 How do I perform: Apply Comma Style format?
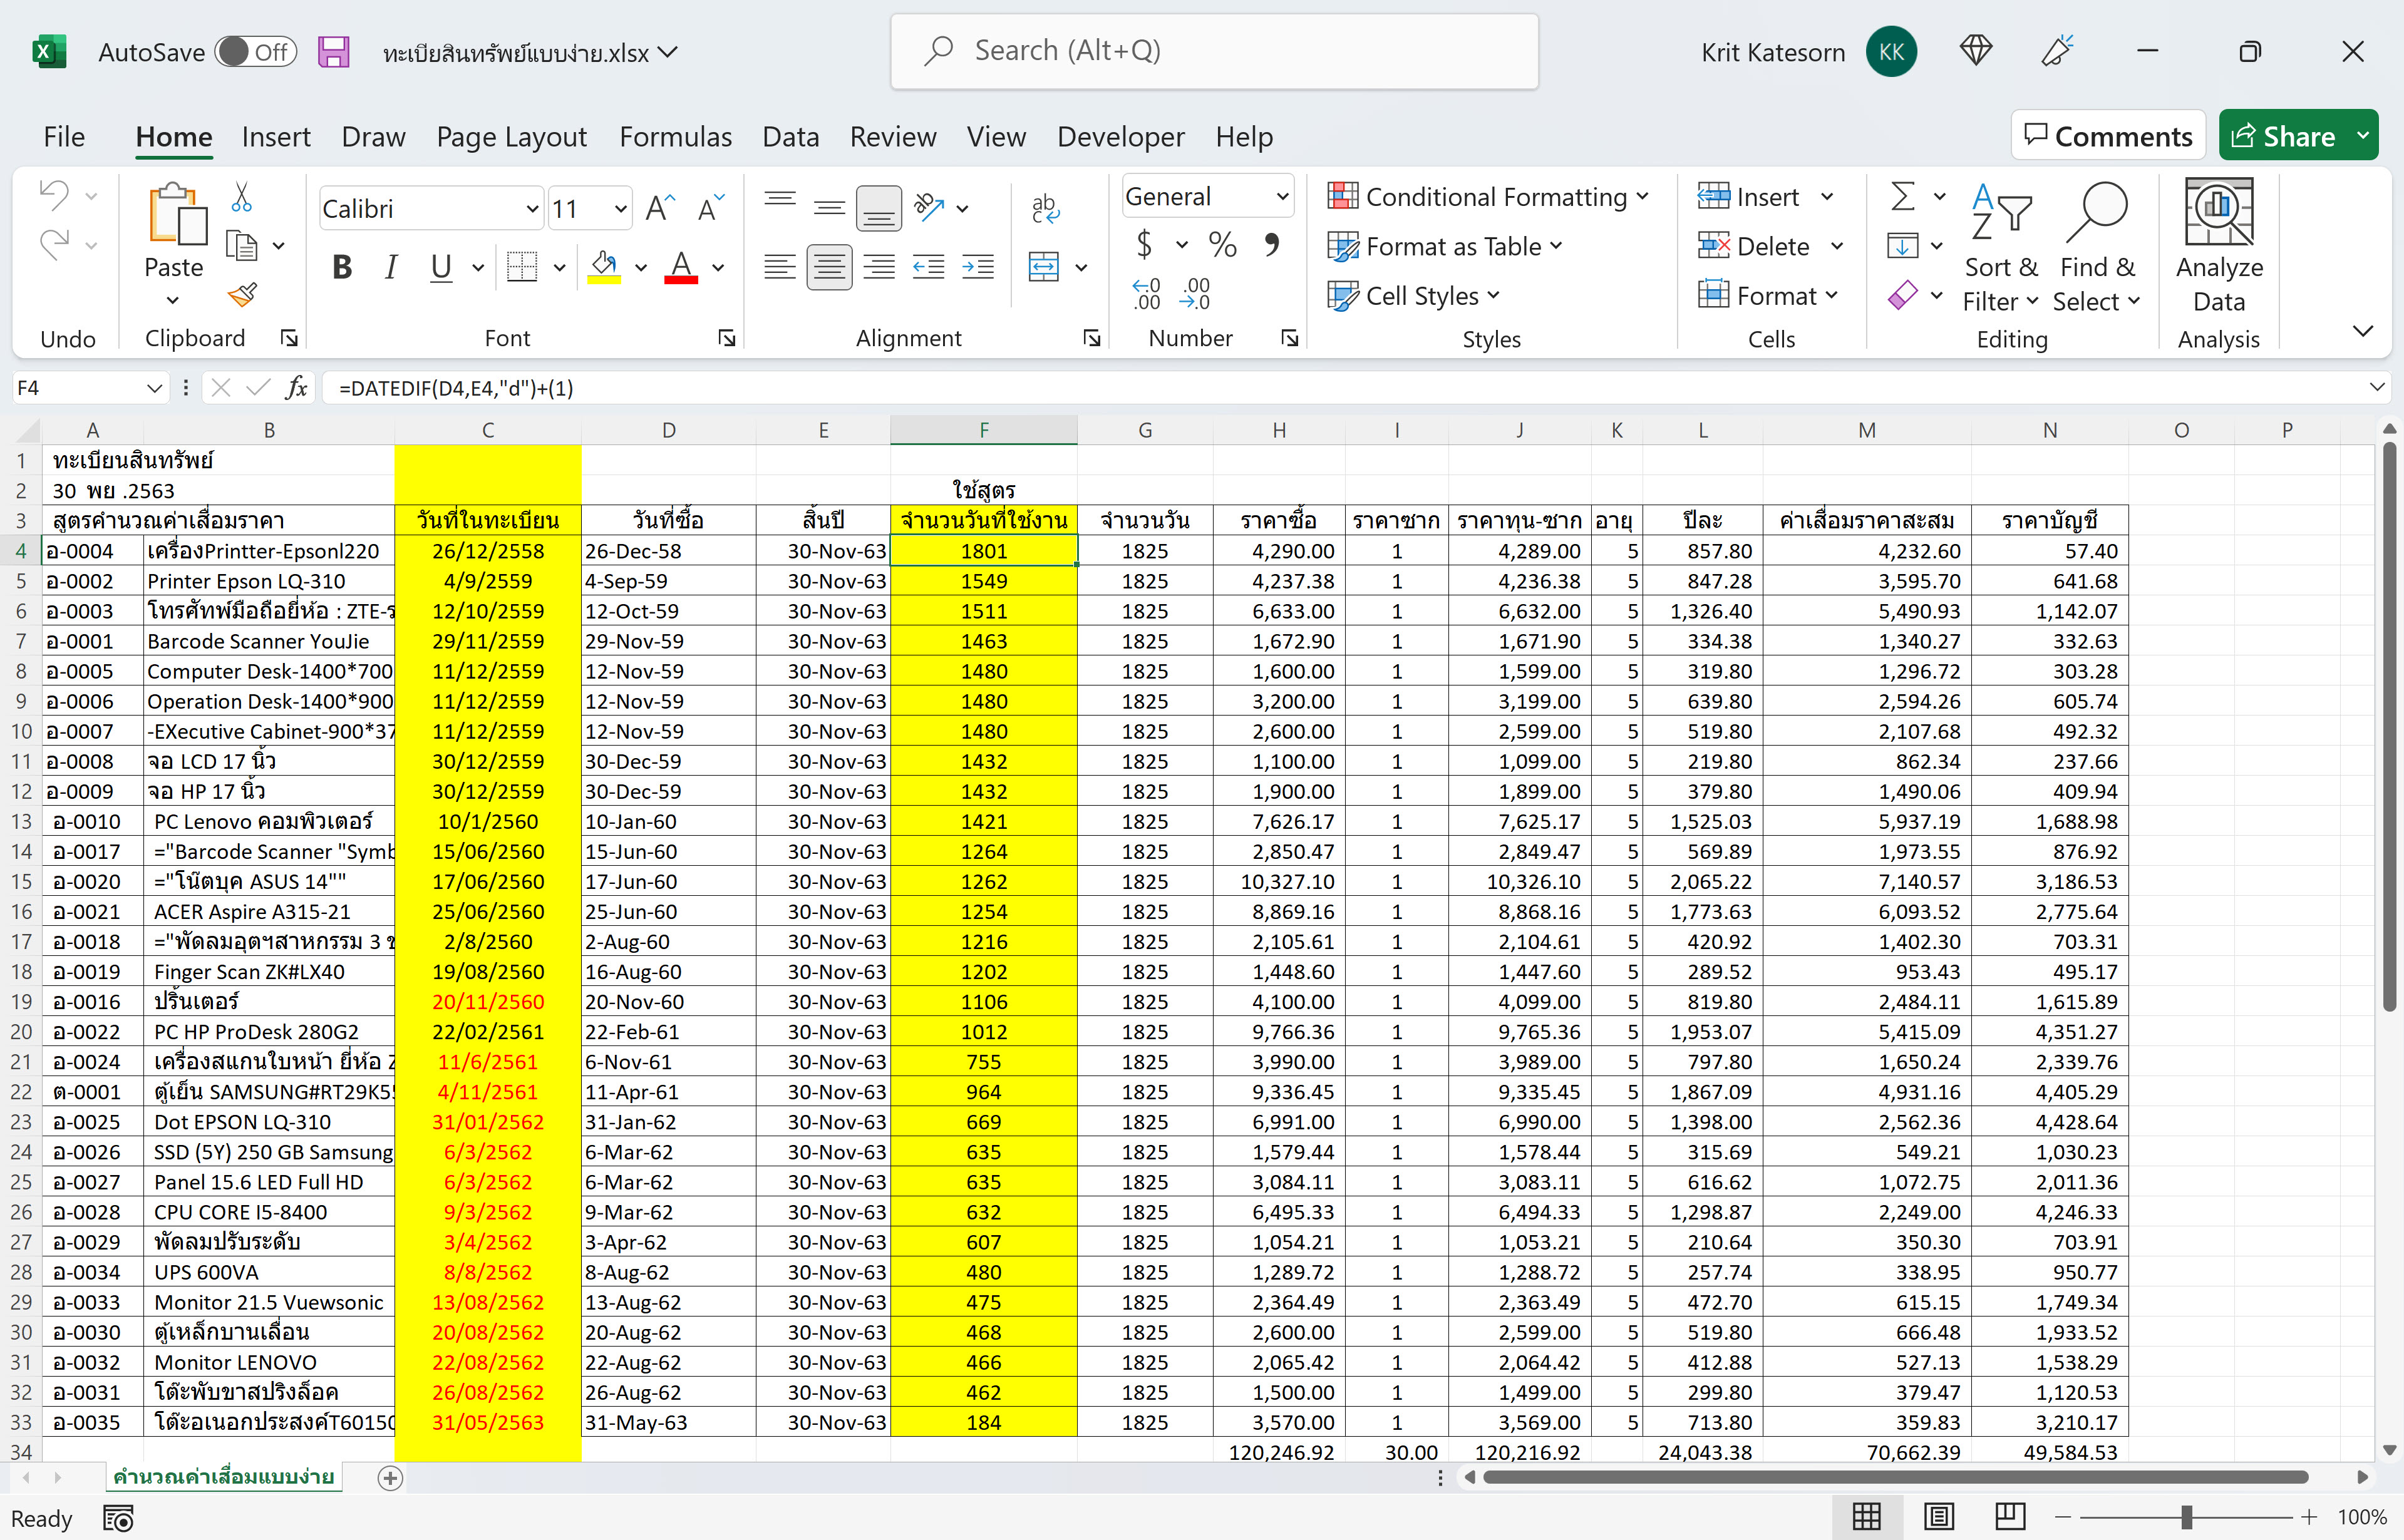point(1272,245)
